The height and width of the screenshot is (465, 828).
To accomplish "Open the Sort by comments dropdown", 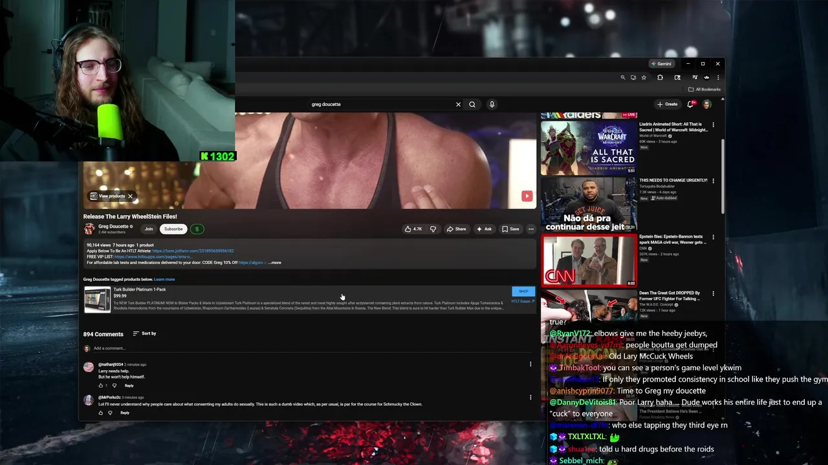I will point(144,333).
